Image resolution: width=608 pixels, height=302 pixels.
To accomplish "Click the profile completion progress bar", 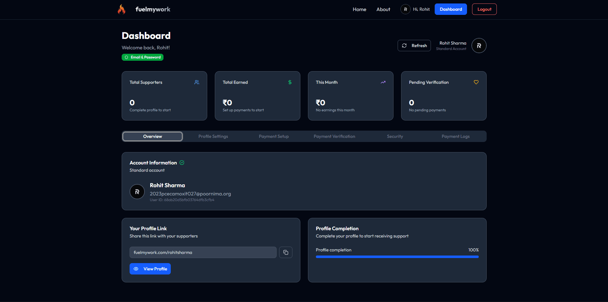I will 397,257.
